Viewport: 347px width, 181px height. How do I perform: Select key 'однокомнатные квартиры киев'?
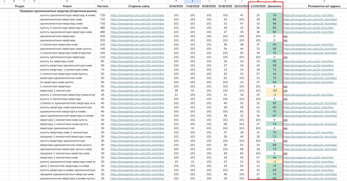tap(61, 23)
